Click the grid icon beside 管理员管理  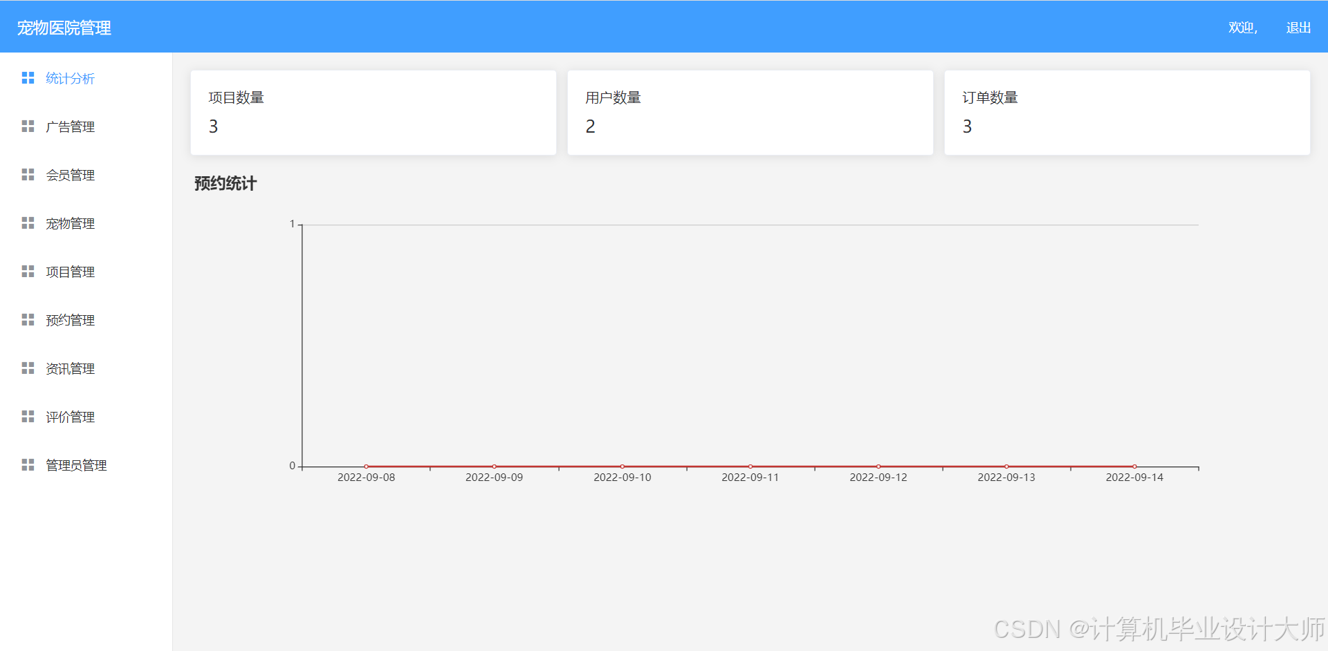pos(28,465)
